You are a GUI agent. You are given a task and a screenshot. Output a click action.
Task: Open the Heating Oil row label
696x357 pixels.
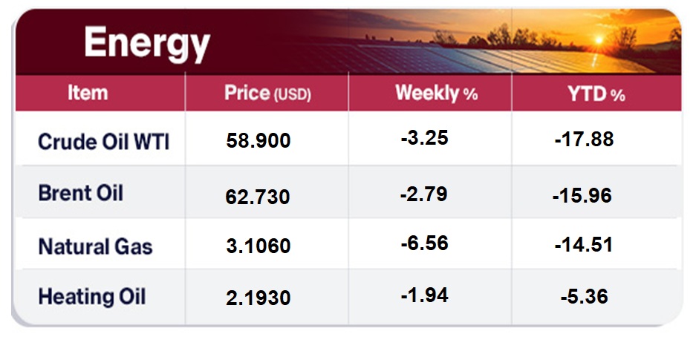pos(91,297)
